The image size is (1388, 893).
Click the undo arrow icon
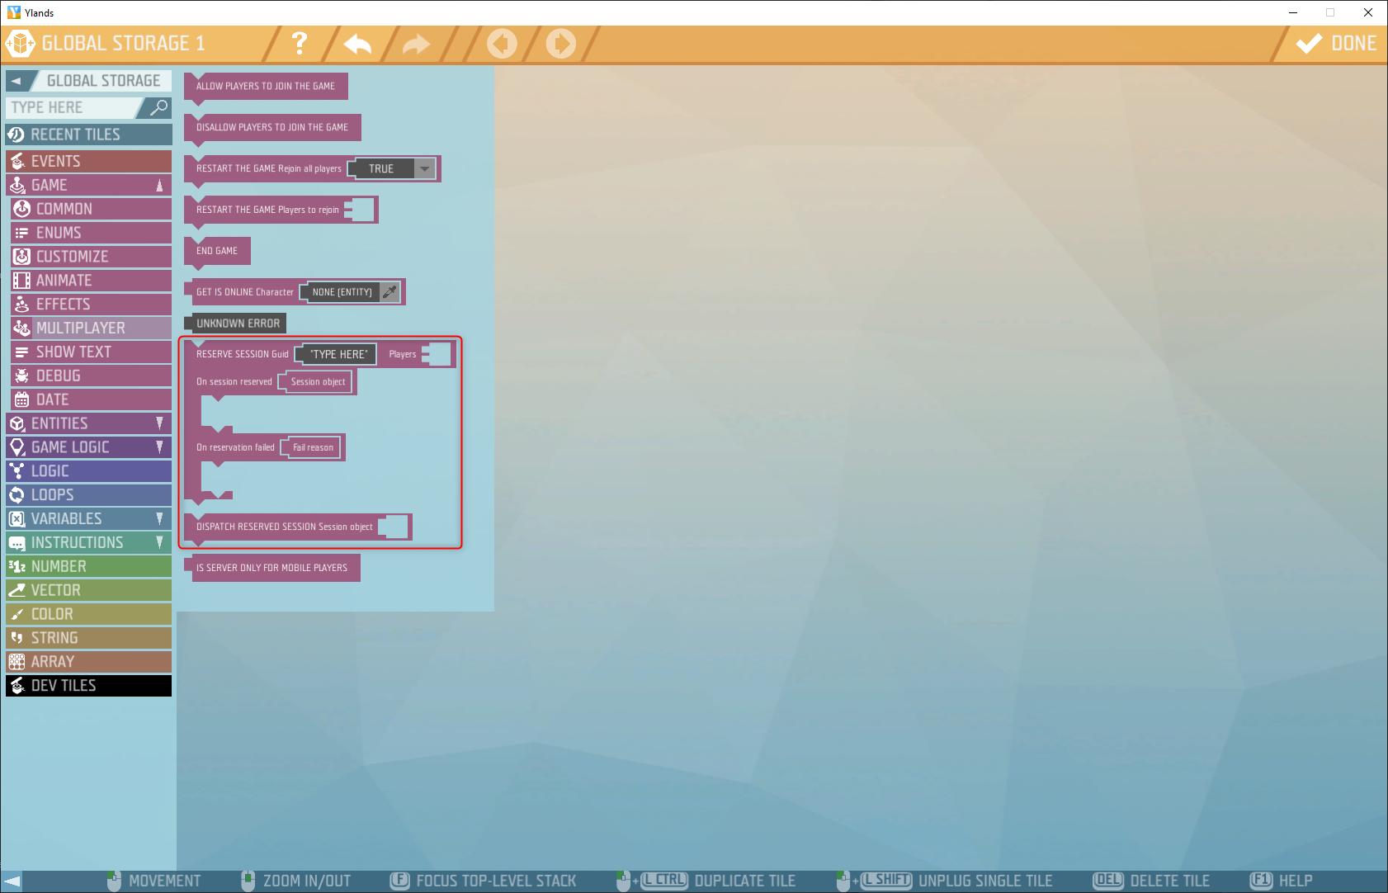click(357, 44)
